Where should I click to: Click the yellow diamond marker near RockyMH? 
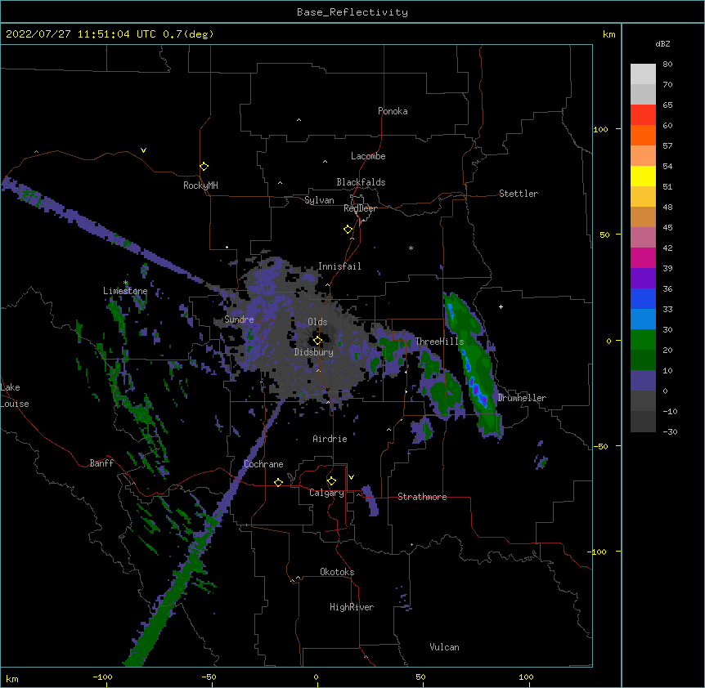point(204,167)
